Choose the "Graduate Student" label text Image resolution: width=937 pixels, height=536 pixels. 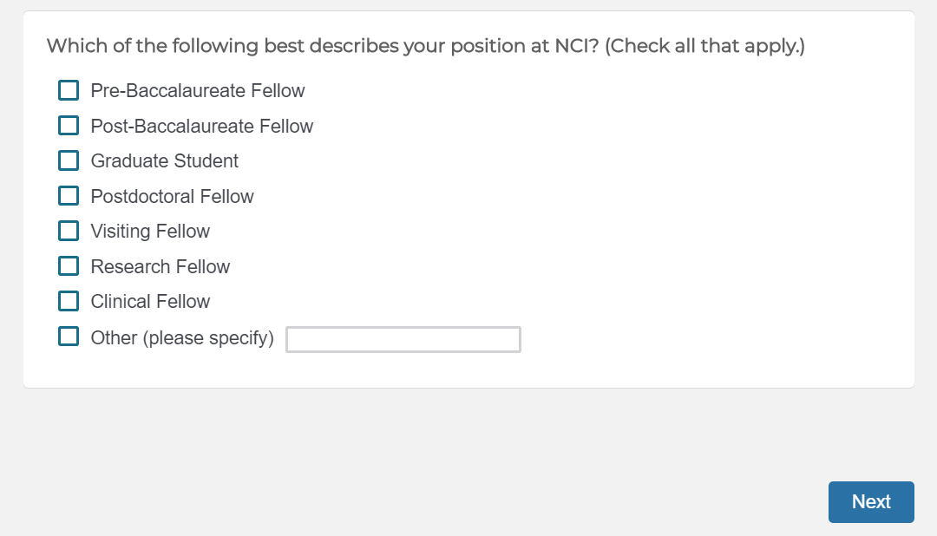165,161
